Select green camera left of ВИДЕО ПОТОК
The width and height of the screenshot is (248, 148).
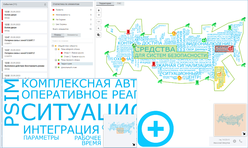coord(107,52)
